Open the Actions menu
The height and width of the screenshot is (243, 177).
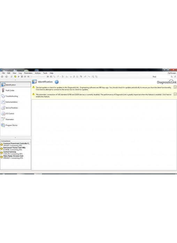coord(38,73)
